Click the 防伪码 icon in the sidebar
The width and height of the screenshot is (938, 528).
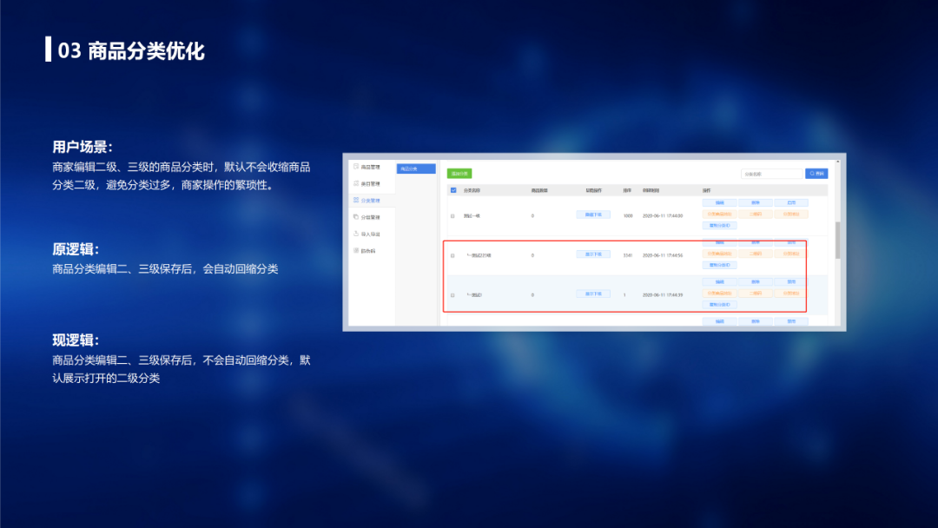coord(356,250)
